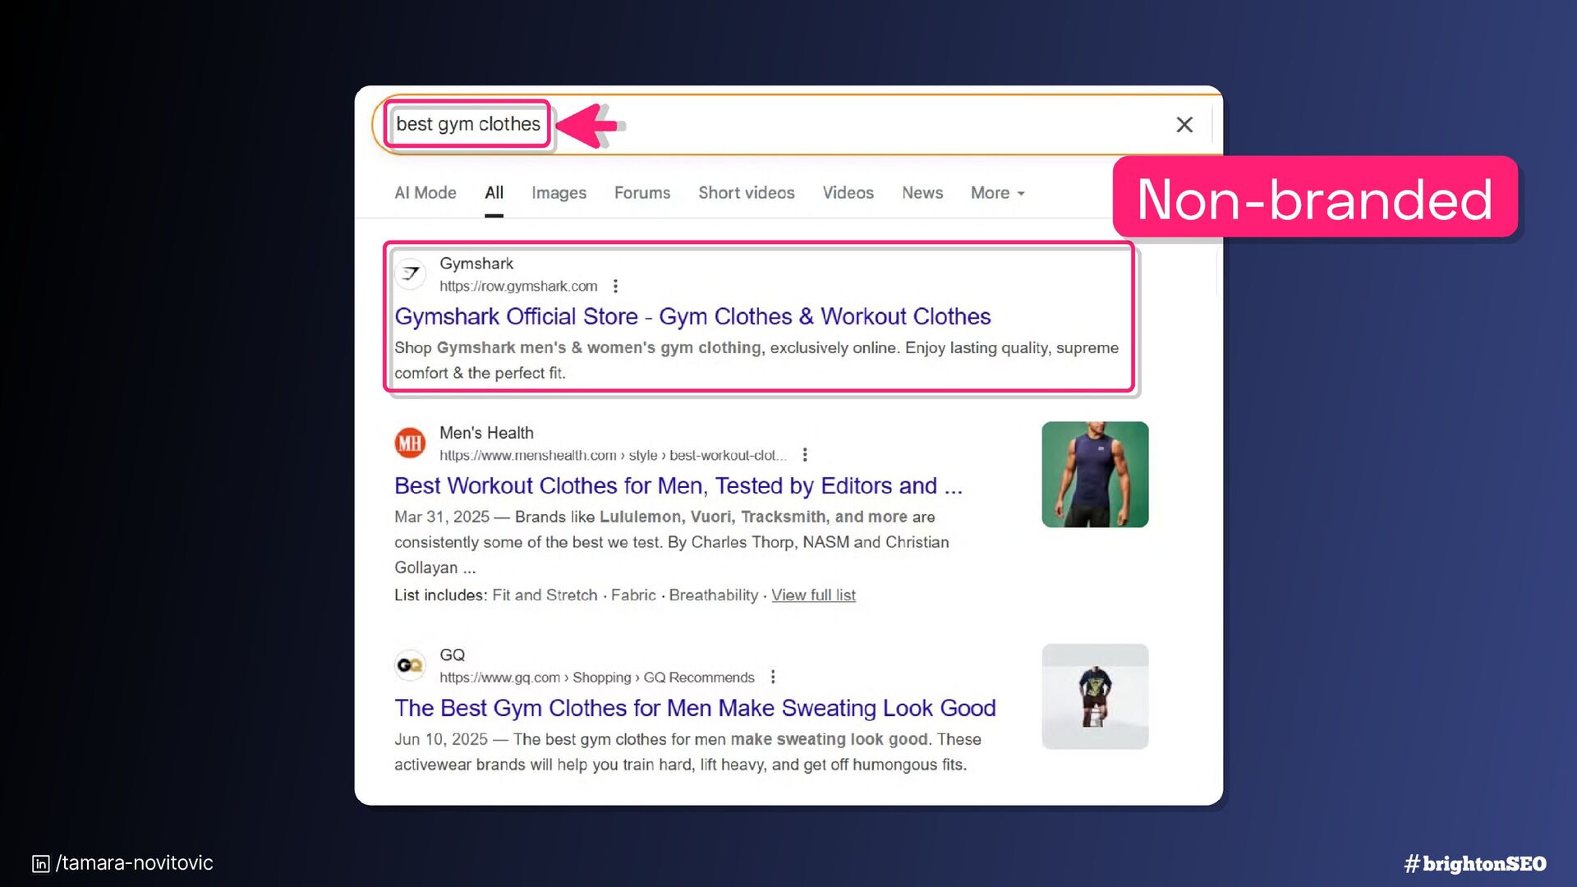Select the Short videos tab
The width and height of the screenshot is (1577, 887).
(746, 193)
